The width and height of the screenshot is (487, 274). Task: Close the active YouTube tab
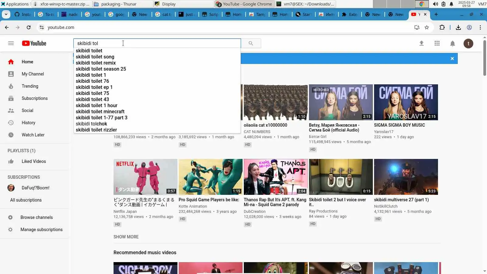[x=425, y=14]
